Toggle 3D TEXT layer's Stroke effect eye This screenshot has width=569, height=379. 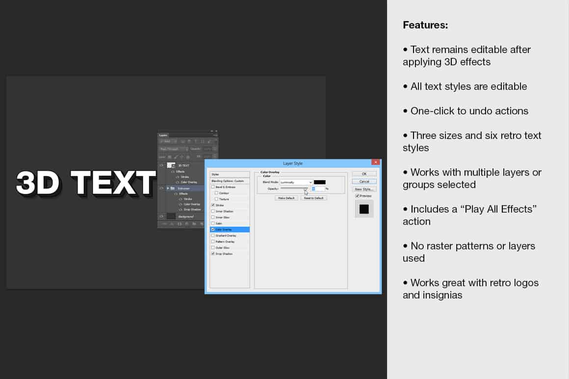pos(178,177)
